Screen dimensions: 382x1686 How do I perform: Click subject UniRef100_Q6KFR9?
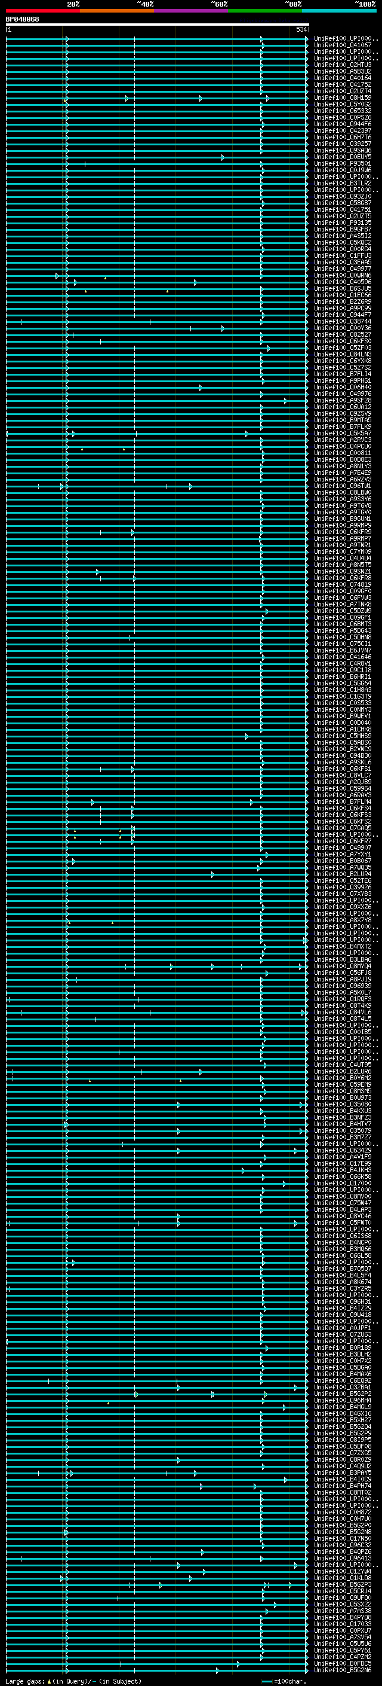[x=343, y=532]
